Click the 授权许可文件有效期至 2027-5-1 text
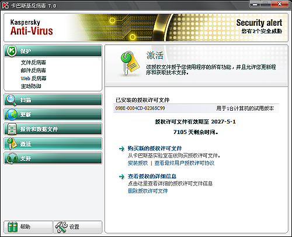Image resolution: width=292 pixels, height=237 pixels. [195, 122]
